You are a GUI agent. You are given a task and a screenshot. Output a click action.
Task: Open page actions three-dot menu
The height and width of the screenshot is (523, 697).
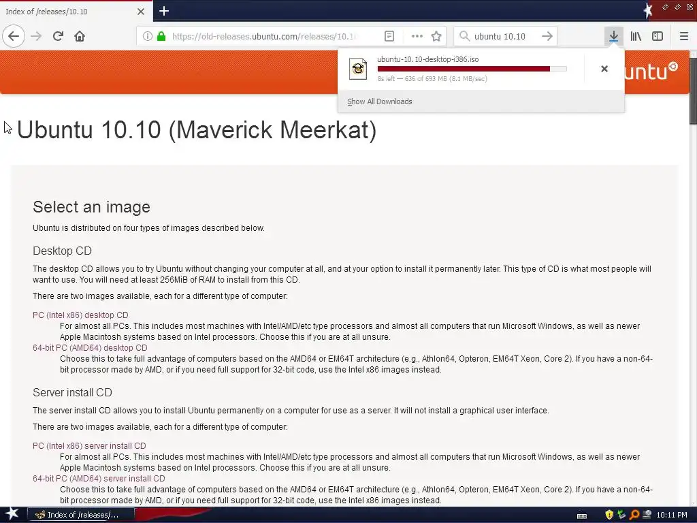coord(417,36)
